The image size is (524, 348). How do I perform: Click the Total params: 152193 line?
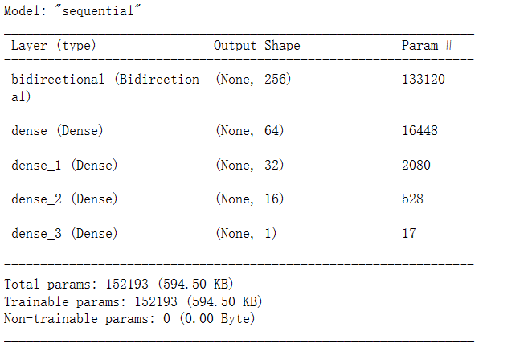[119, 285]
